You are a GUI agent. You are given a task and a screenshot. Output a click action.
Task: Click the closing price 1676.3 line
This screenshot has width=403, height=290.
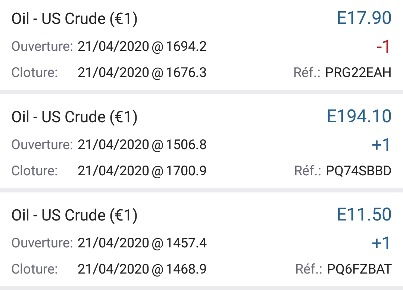tap(142, 72)
